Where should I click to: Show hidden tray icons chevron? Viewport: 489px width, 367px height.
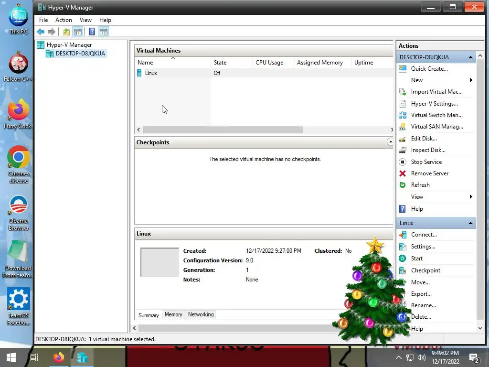(x=399, y=357)
